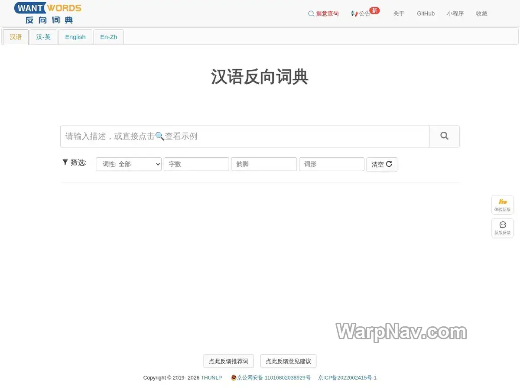Switch to the 汉-英 tab
The width and height of the screenshot is (520, 390).
43,37
